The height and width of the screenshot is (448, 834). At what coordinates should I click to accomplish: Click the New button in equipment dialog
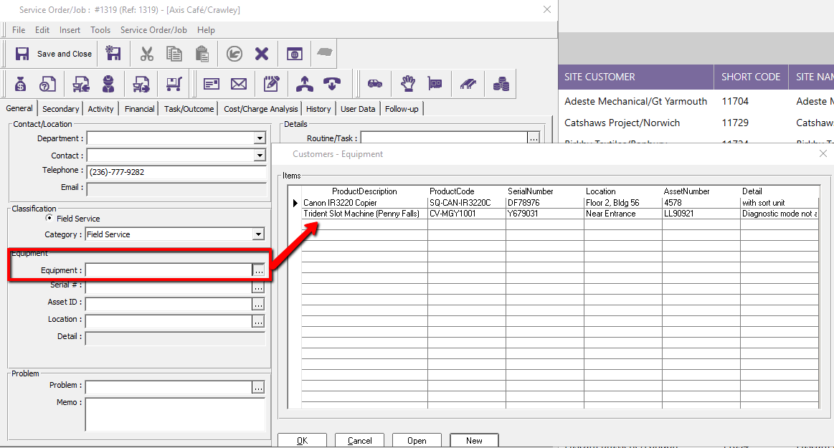coord(475,441)
